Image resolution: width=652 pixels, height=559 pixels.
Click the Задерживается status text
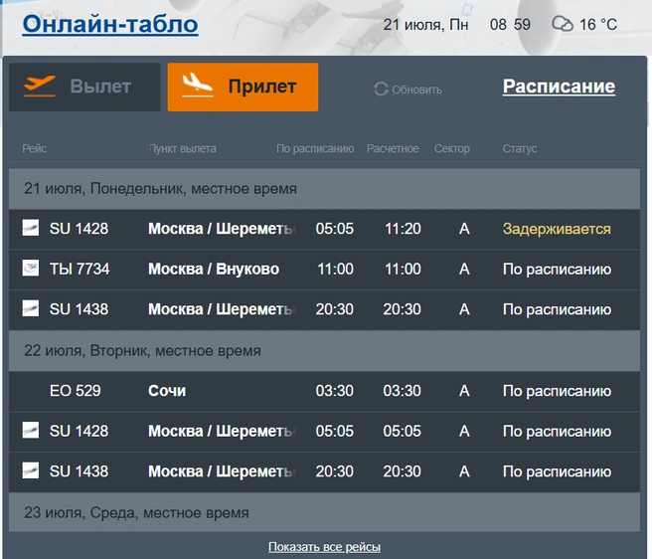click(x=557, y=229)
